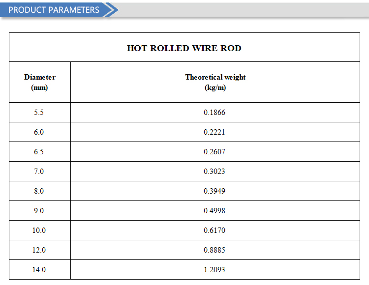The image size is (369, 285).
Task: Select the 8.0 diameter cell
Action: (39, 191)
